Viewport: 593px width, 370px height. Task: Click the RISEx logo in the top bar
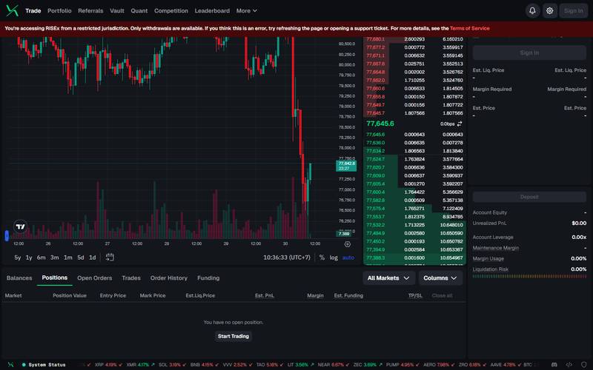[12, 10]
